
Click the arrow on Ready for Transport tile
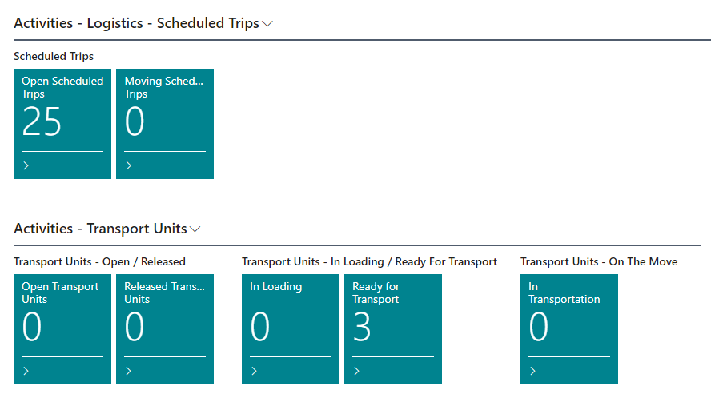[357, 371]
